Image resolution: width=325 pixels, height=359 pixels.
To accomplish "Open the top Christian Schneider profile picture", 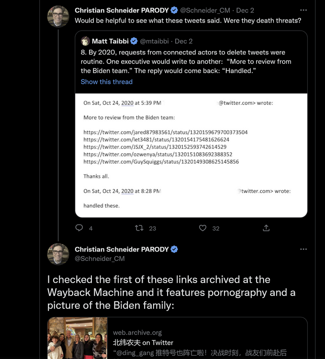I will point(58,16).
